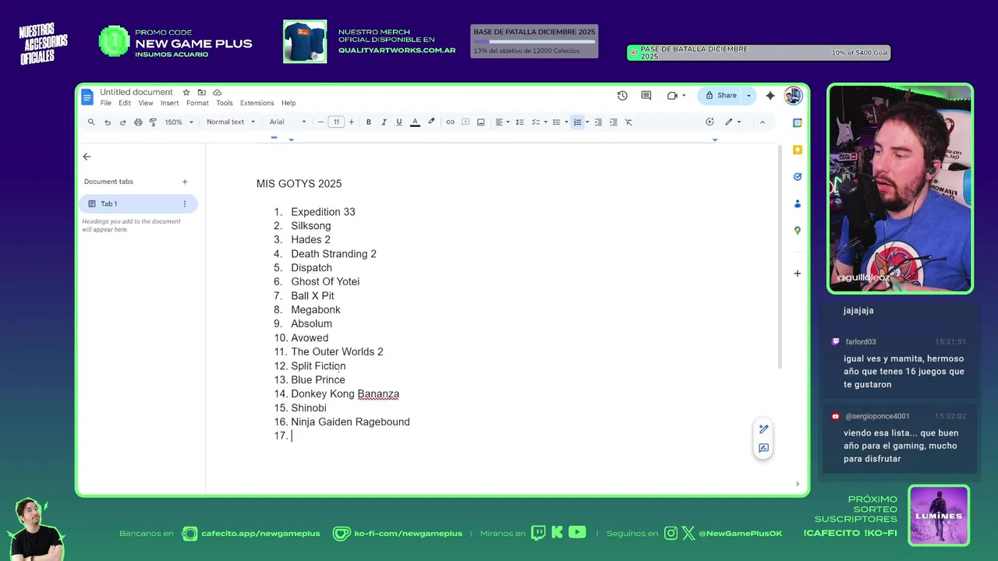This screenshot has height=561, width=998.
Task: Toggle the checklist format
Action: click(x=536, y=122)
